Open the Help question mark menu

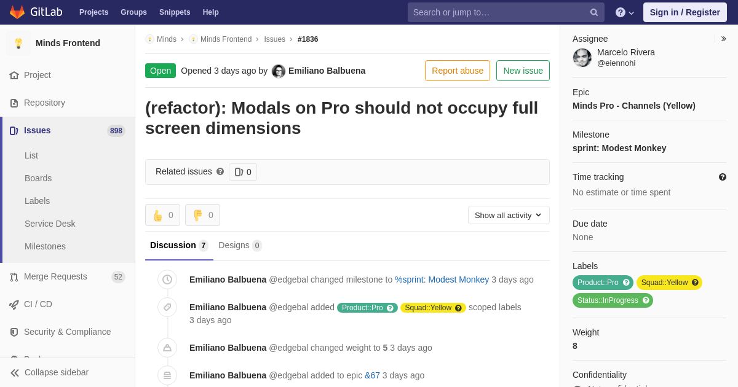coord(624,12)
